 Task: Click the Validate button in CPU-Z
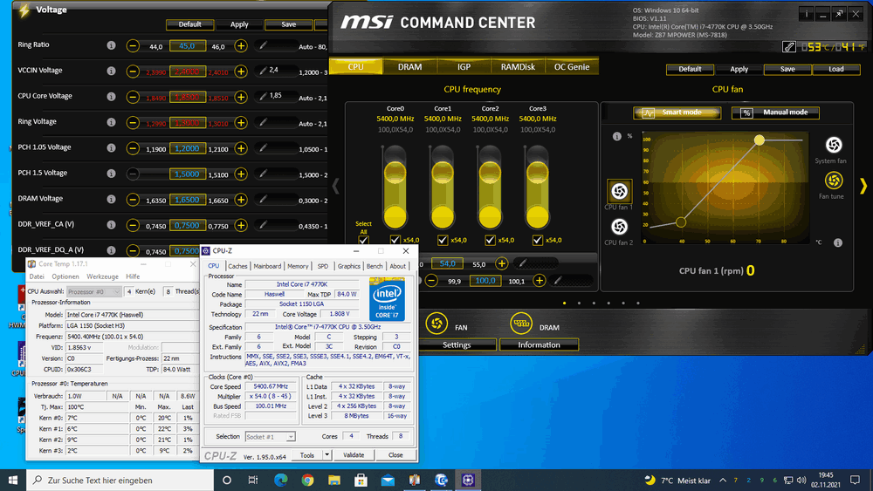point(354,455)
